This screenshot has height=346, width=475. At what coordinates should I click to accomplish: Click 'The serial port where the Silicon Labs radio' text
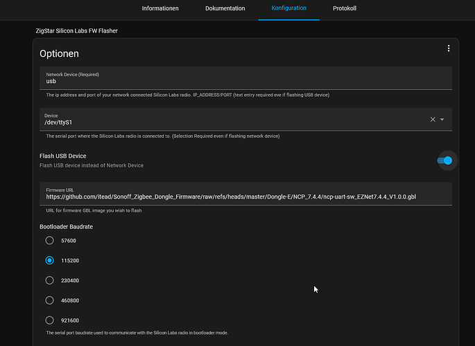coord(163,136)
